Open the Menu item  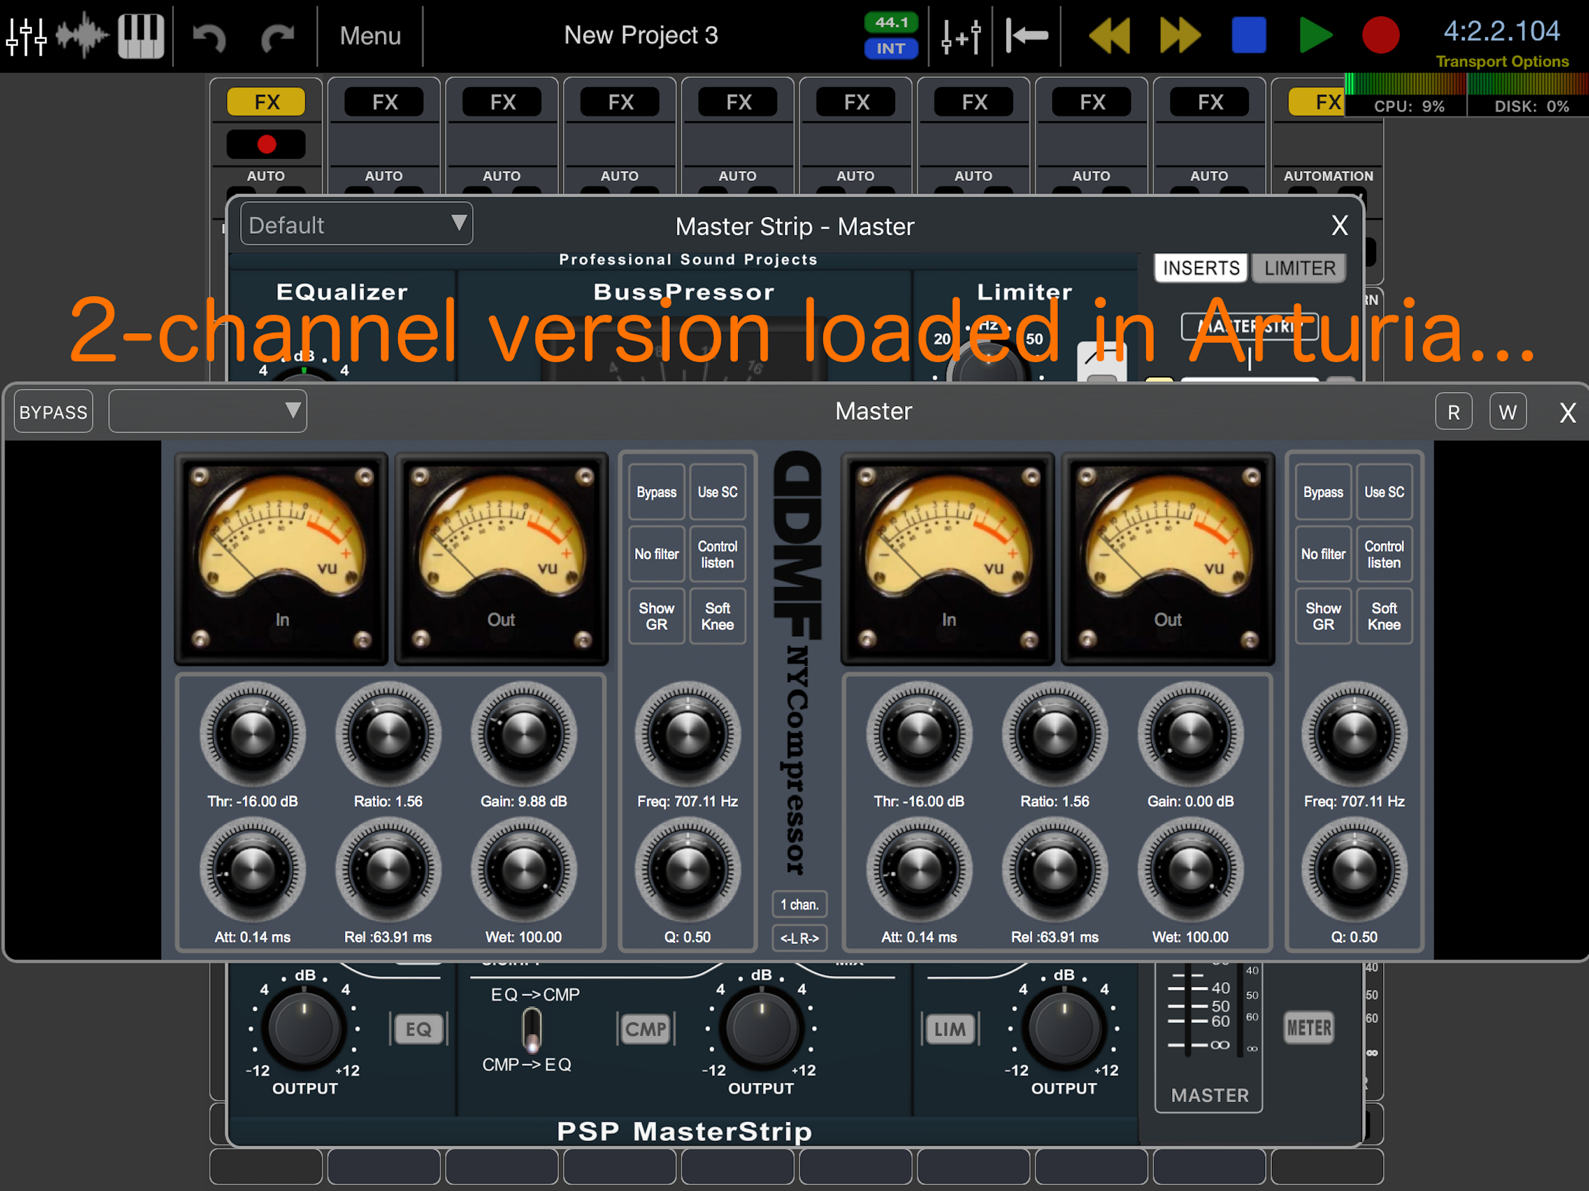pyautogui.click(x=370, y=35)
